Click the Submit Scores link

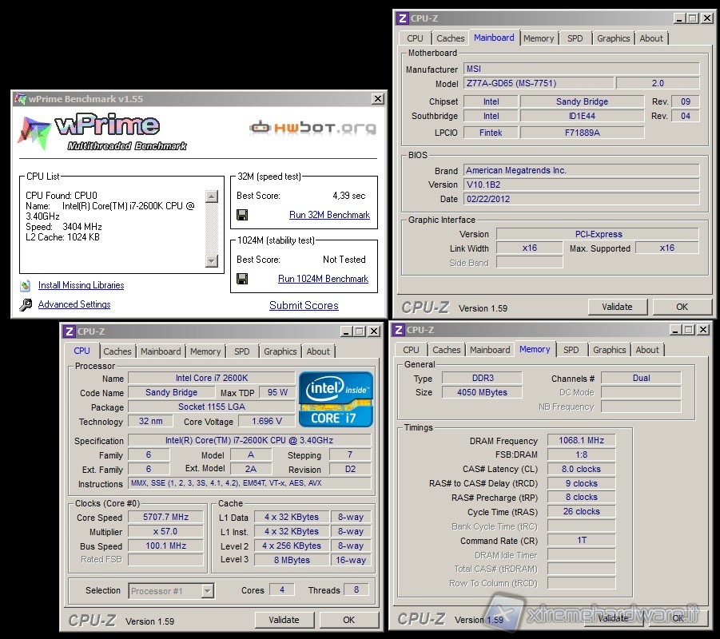(x=304, y=305)
